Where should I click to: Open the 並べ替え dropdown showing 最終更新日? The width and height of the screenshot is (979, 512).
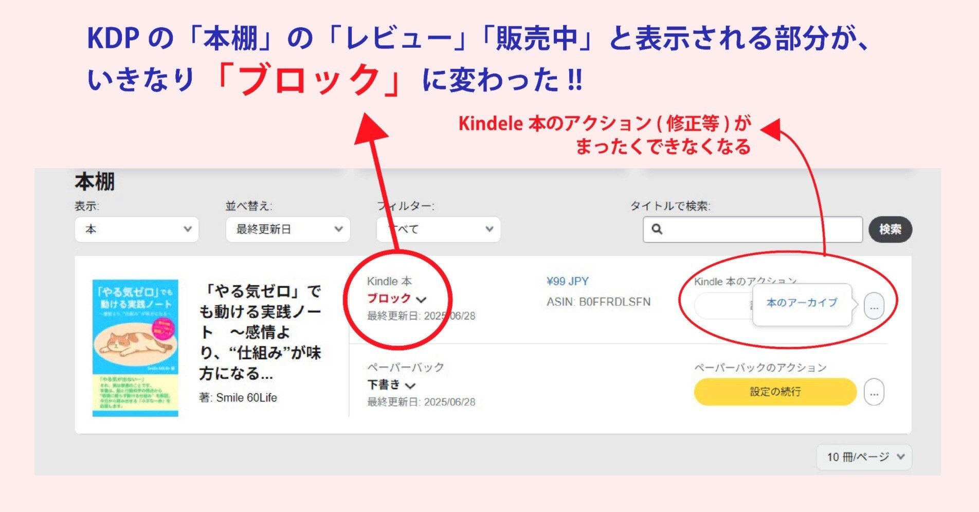(x=288, y=229)
